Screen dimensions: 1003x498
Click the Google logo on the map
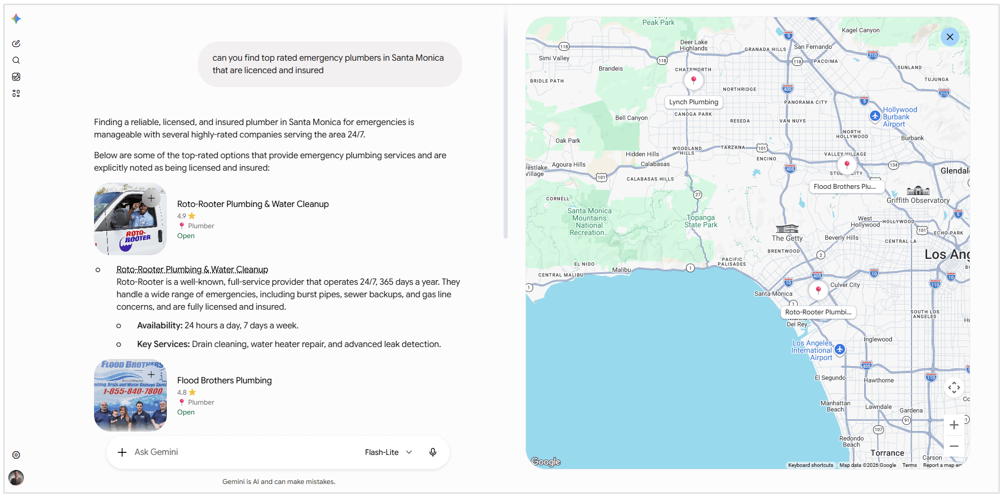tap(546, 462)
